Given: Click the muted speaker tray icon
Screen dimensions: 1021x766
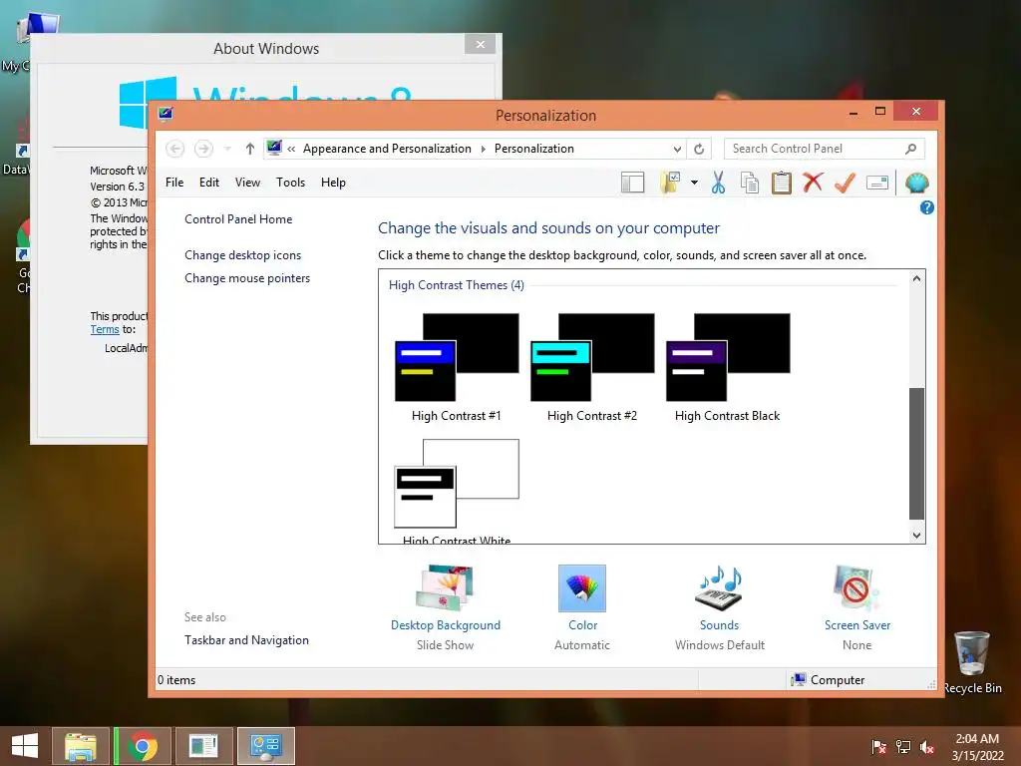Looking at the screenshot, I should pos(926,746).
